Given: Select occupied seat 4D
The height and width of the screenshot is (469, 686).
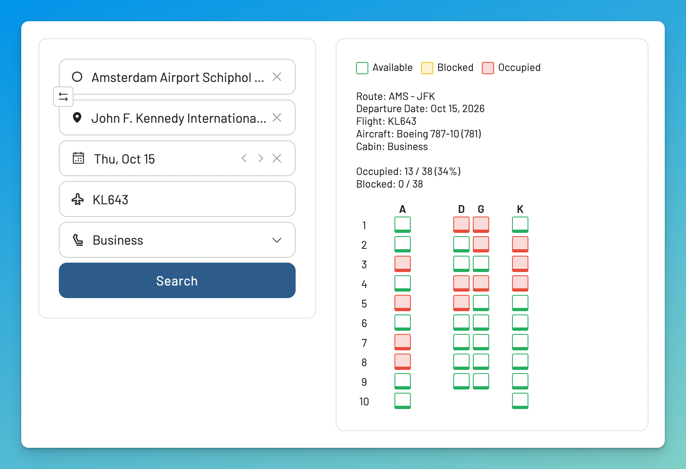Looking at the screenshot, I should (461, 283).
